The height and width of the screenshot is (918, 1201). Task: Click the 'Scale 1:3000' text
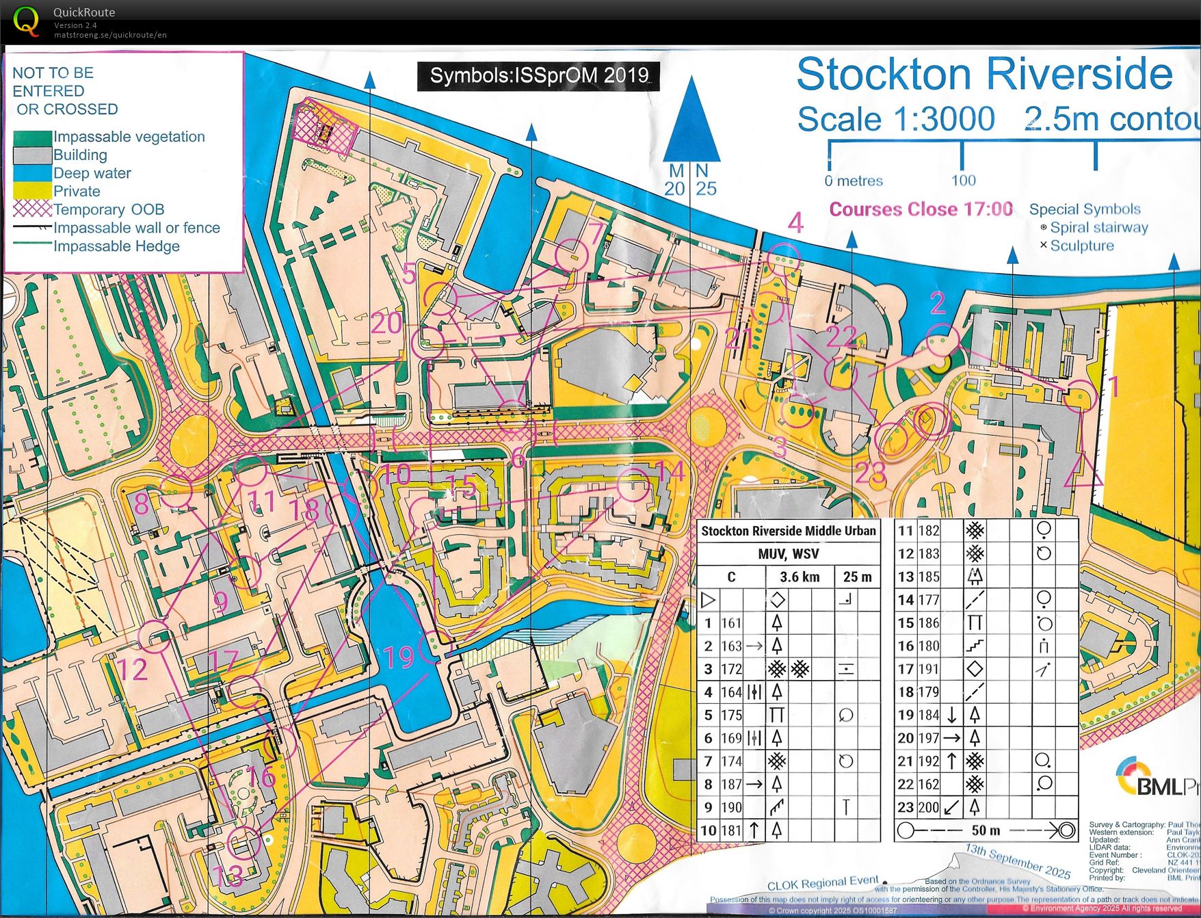coord(896,119)
